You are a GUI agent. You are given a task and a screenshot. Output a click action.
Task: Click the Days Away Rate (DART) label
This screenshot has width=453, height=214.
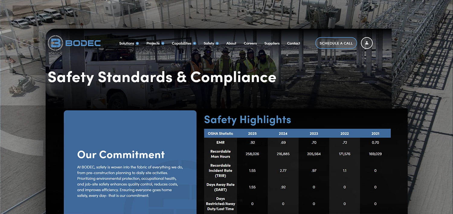[x=220, y=187]
